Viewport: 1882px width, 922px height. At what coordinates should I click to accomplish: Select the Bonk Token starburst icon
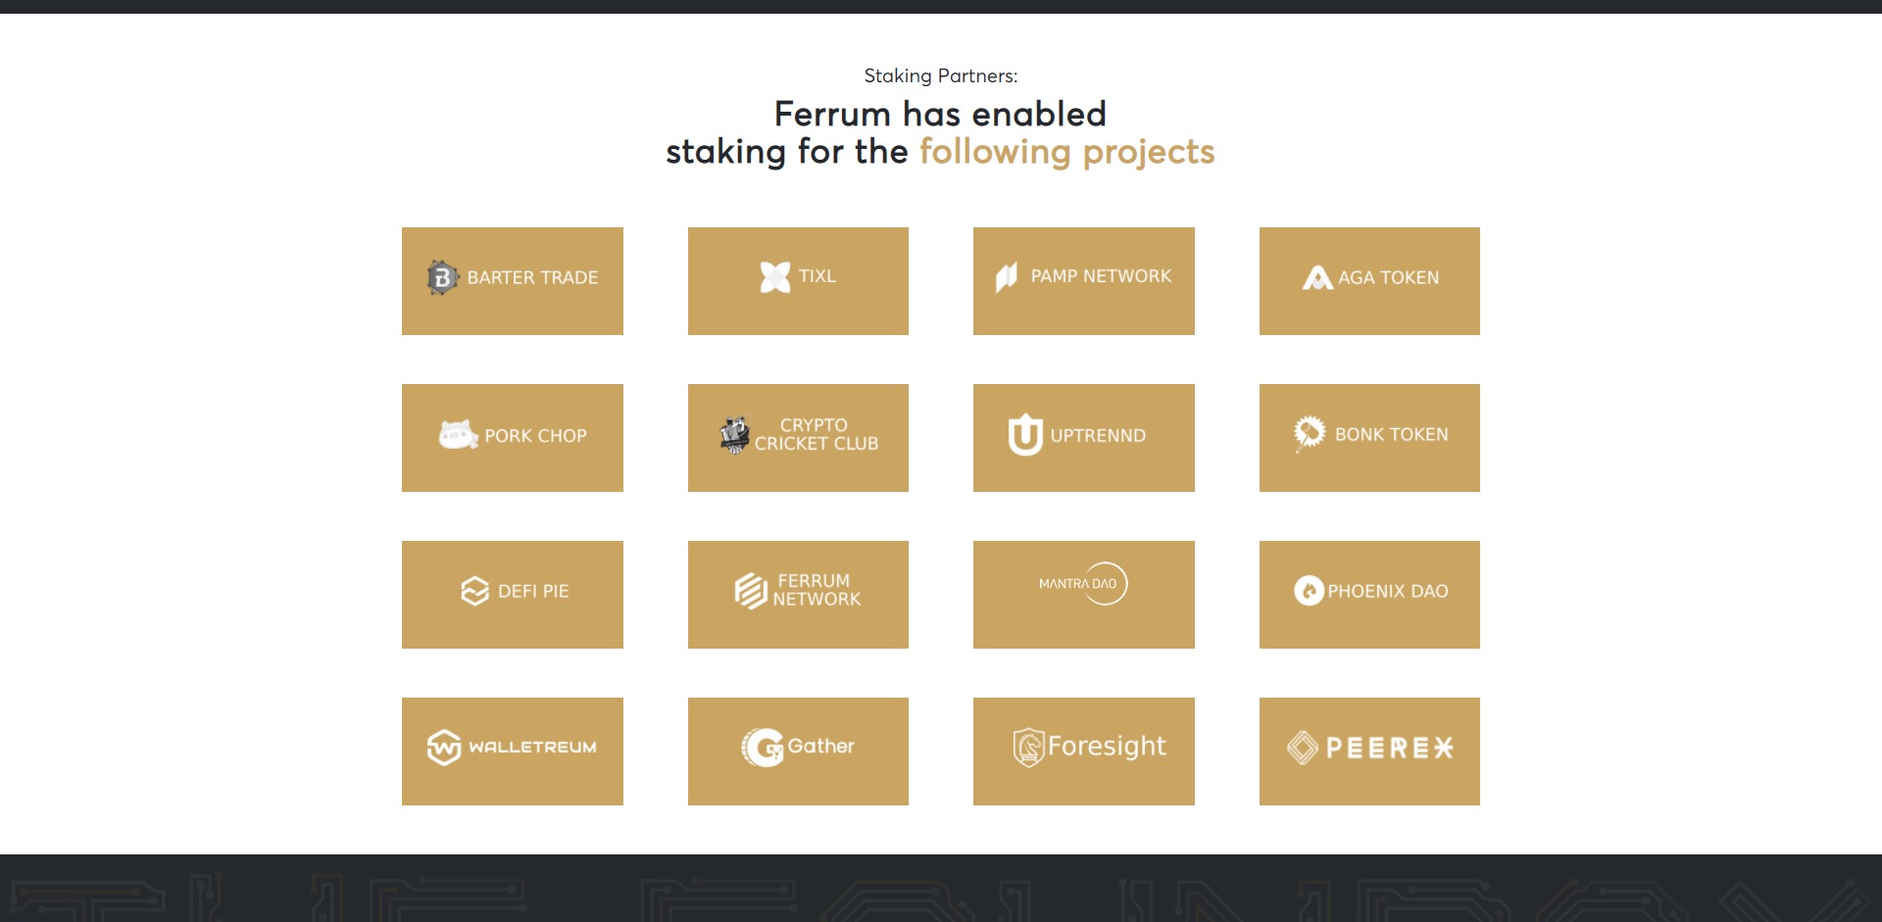click(x=1308, y=433)
